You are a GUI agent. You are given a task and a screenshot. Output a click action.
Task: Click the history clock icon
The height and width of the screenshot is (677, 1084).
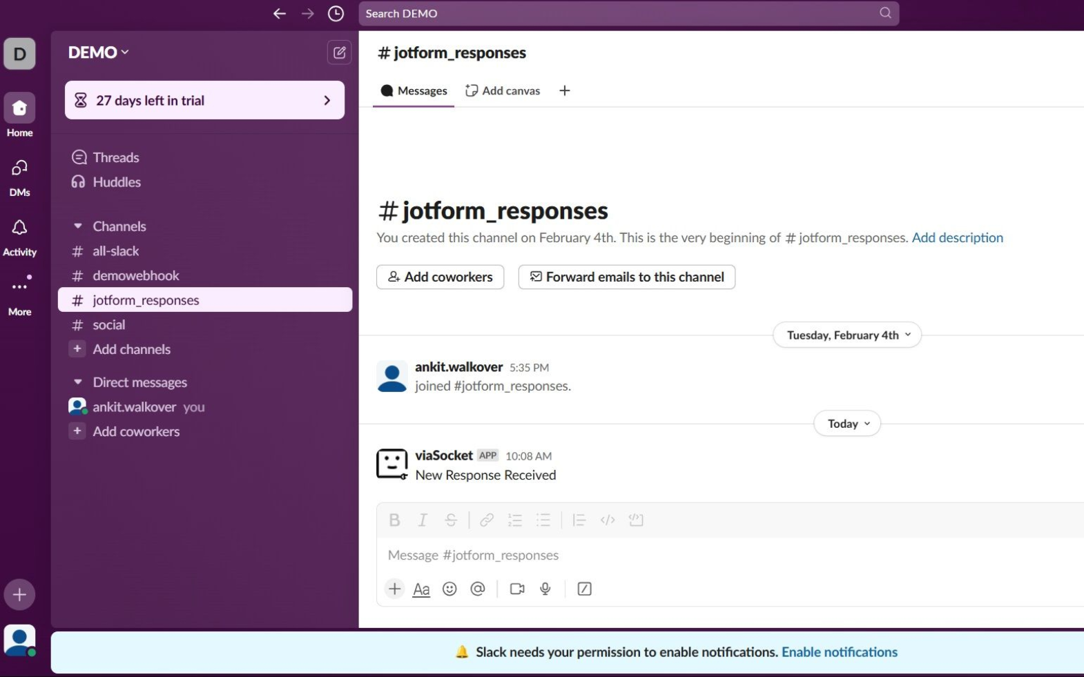[x=336, y=14]
